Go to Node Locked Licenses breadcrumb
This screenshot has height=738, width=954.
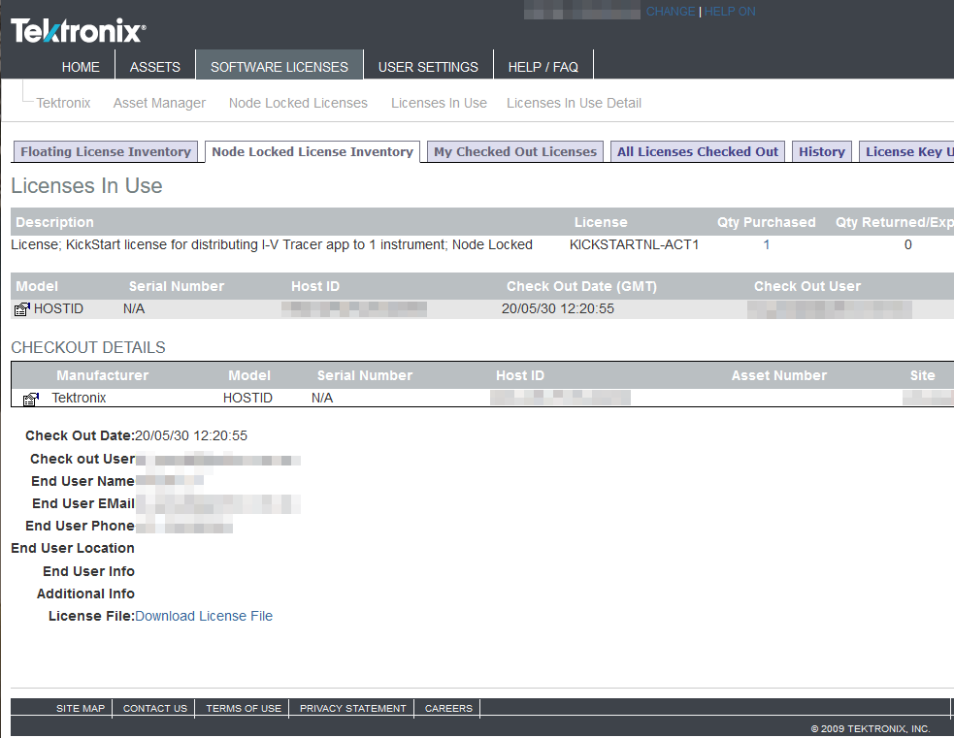(298, 103)
